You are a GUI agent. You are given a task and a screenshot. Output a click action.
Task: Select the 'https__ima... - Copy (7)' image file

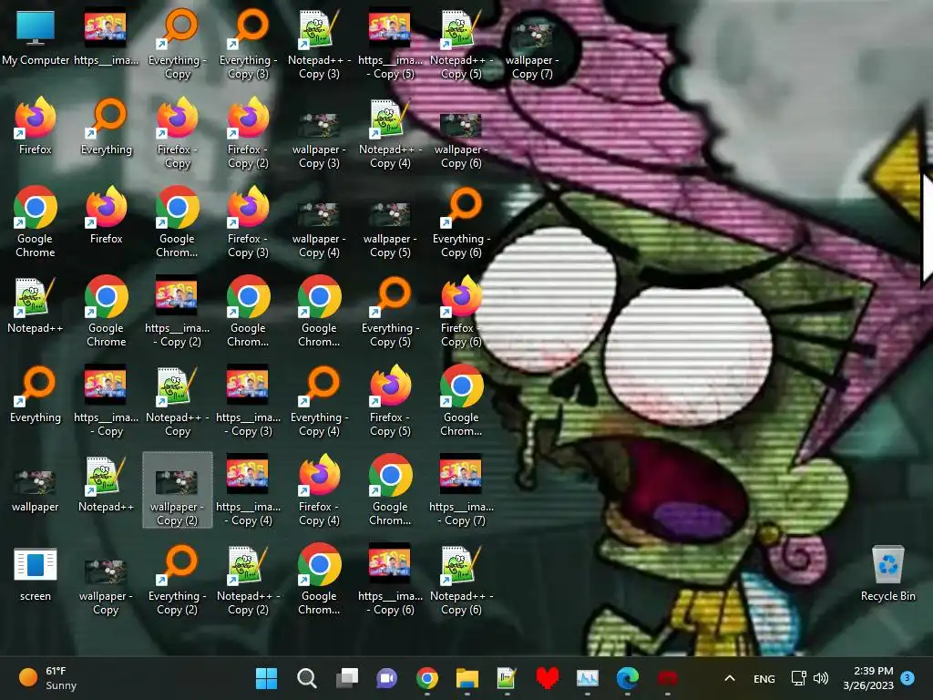pyautogui.click(x=461, y=489)
